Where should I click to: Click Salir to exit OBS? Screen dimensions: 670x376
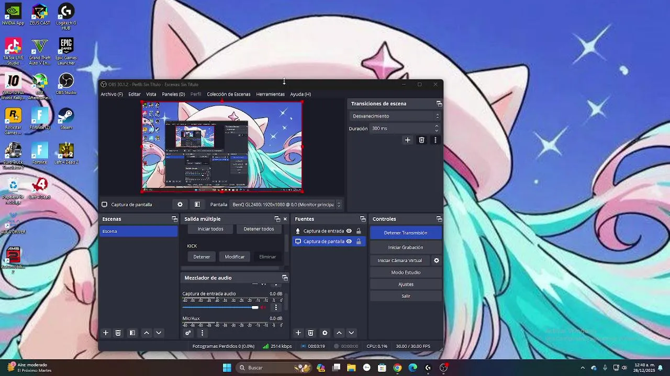[406, 296]
